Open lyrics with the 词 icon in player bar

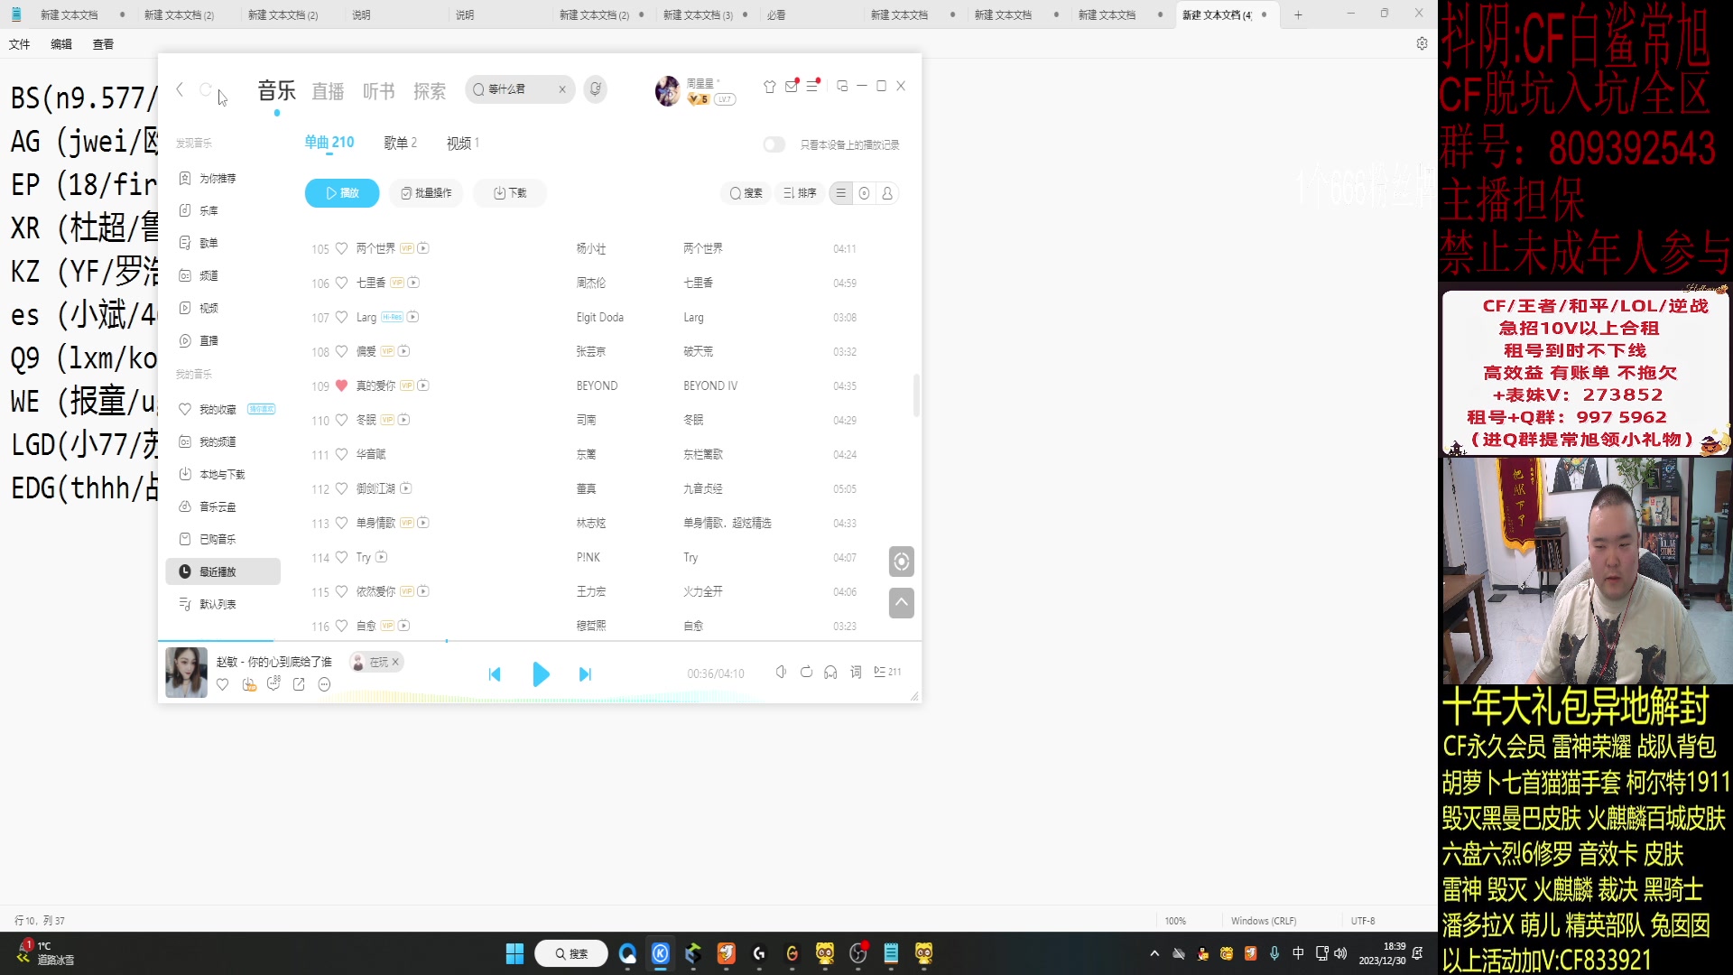tap(855, 673)
